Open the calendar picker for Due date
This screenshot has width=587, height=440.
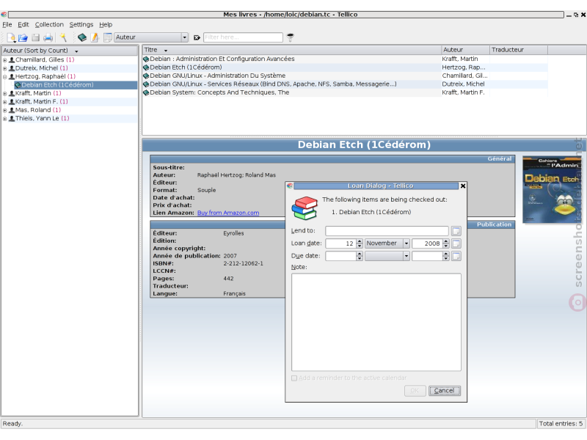456,256
